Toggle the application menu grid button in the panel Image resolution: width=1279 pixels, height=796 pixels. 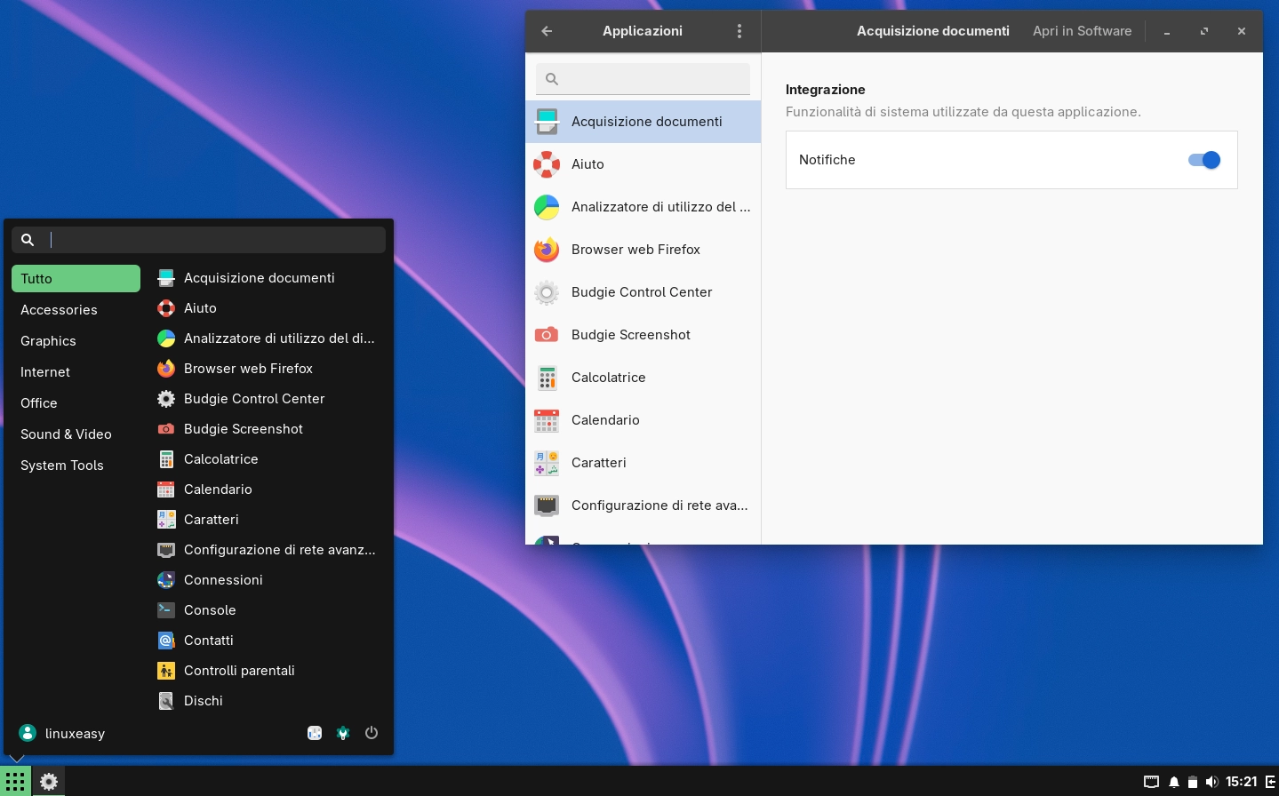tap(15, 782)
